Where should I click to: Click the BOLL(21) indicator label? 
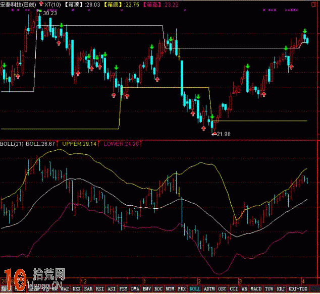click(12, 144)
